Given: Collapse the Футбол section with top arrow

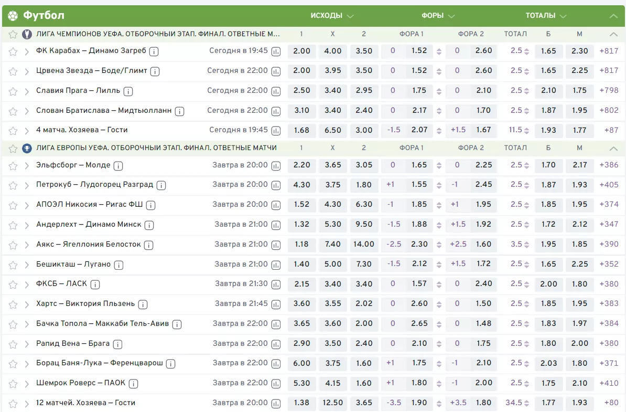Looking at the screenshot, I should [x=613, y=16].
